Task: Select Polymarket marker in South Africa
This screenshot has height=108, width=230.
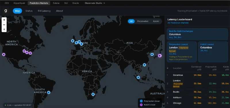Action: pyautogui.click(x=93, y=94)
